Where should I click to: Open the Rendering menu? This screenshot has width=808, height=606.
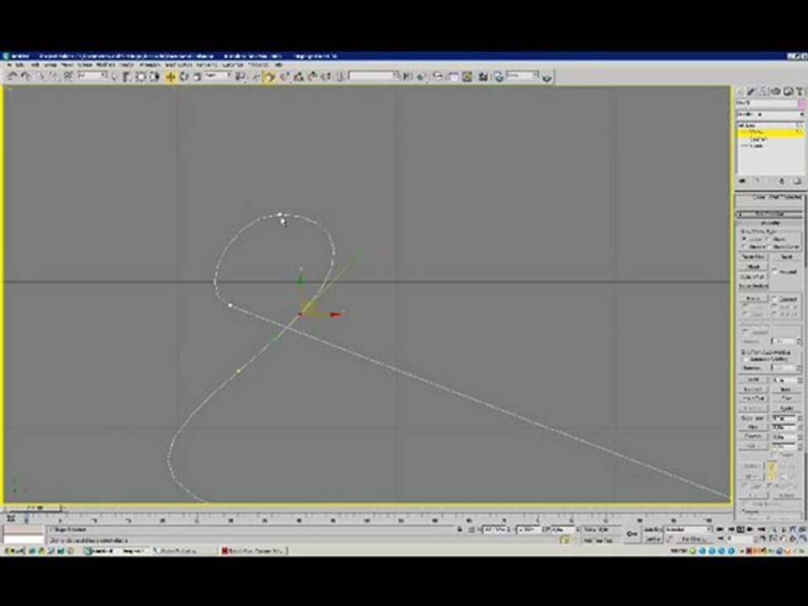[x=207, y=65]
